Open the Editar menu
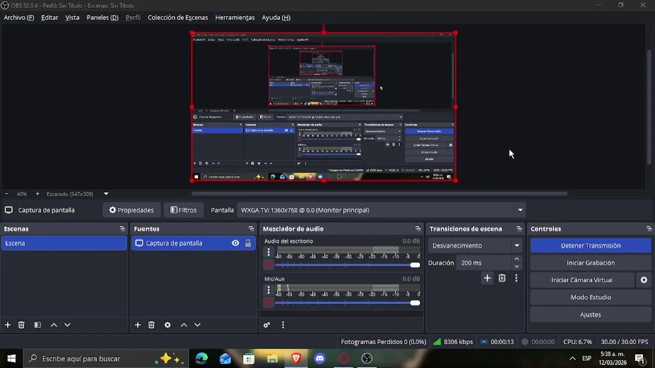The width and height of the screenshot is (655, 368). (50, 17)
